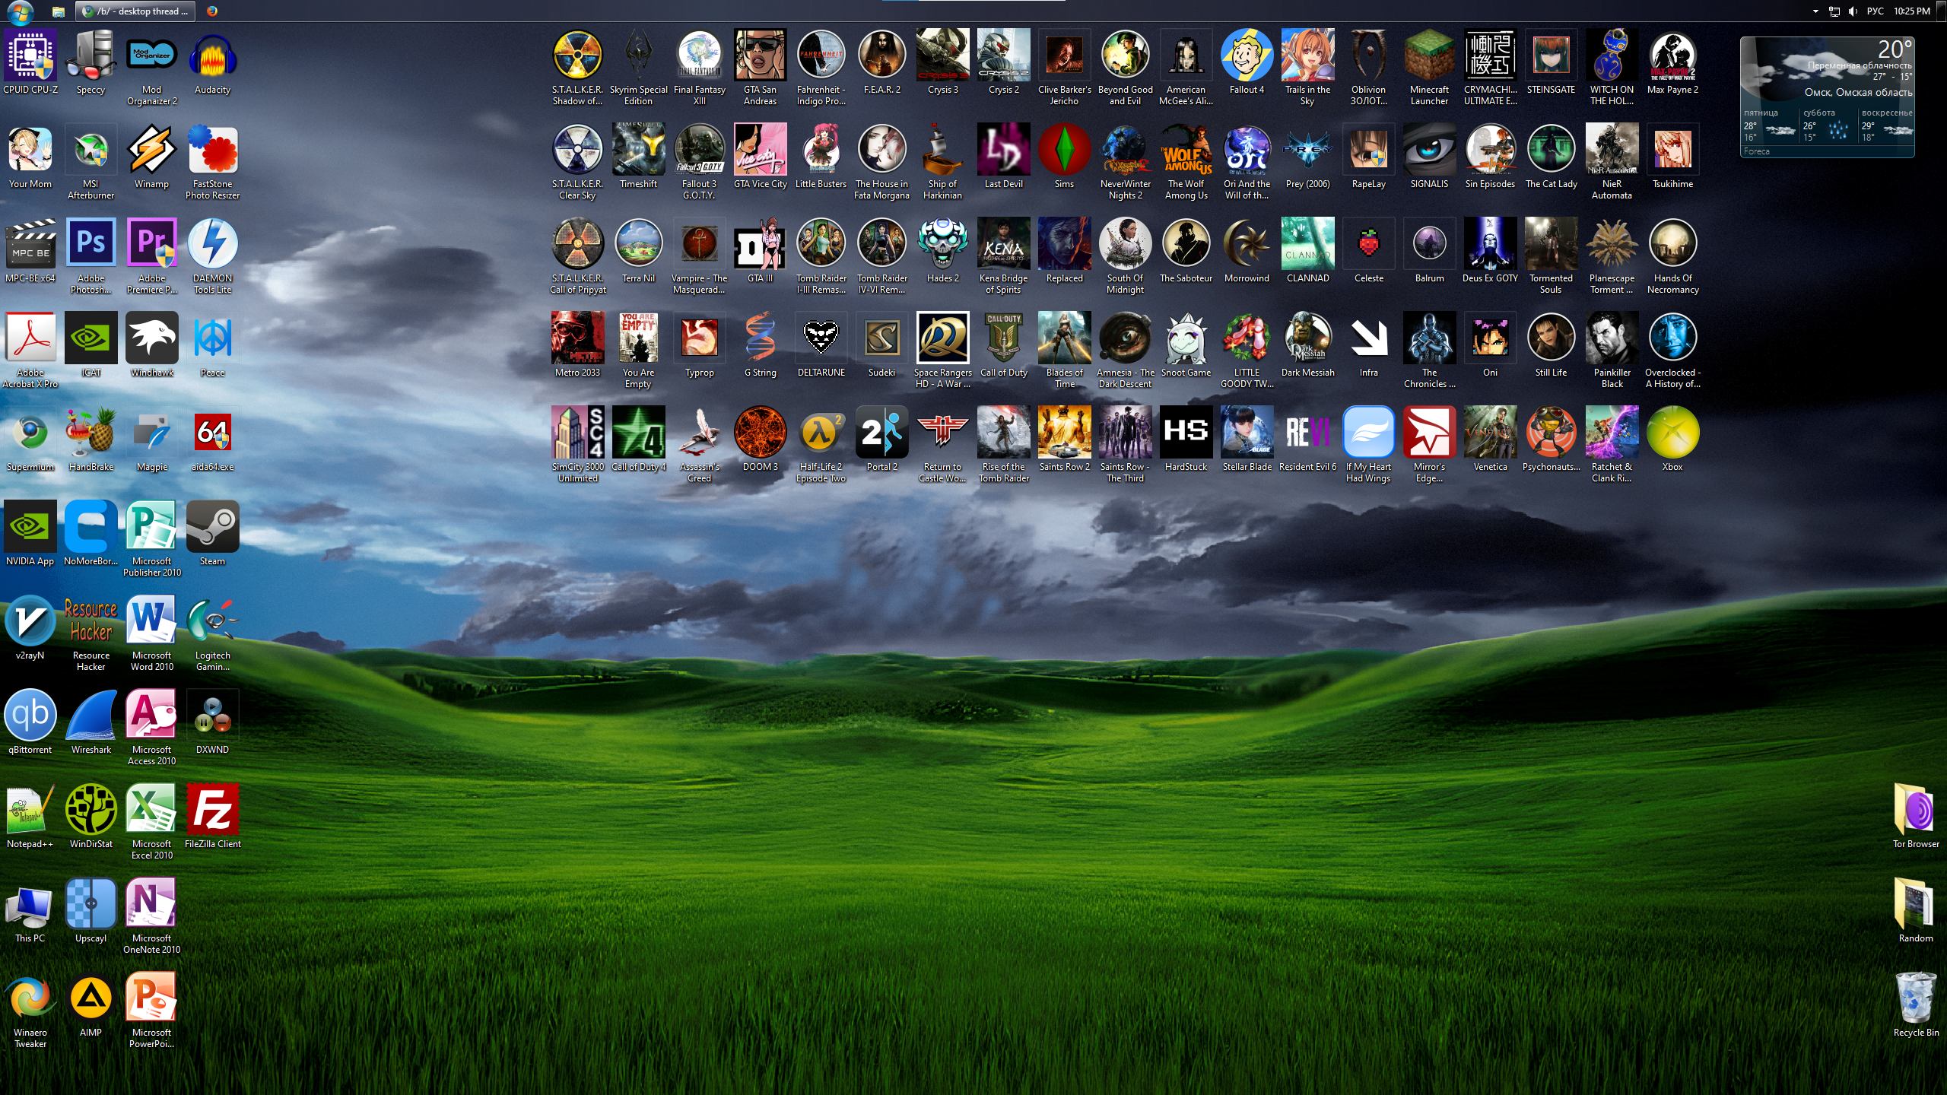The width and height of the screenshot is (1947, 1095).
Task: Click the Firefox taskbar icon
Action: pos(212,11)
